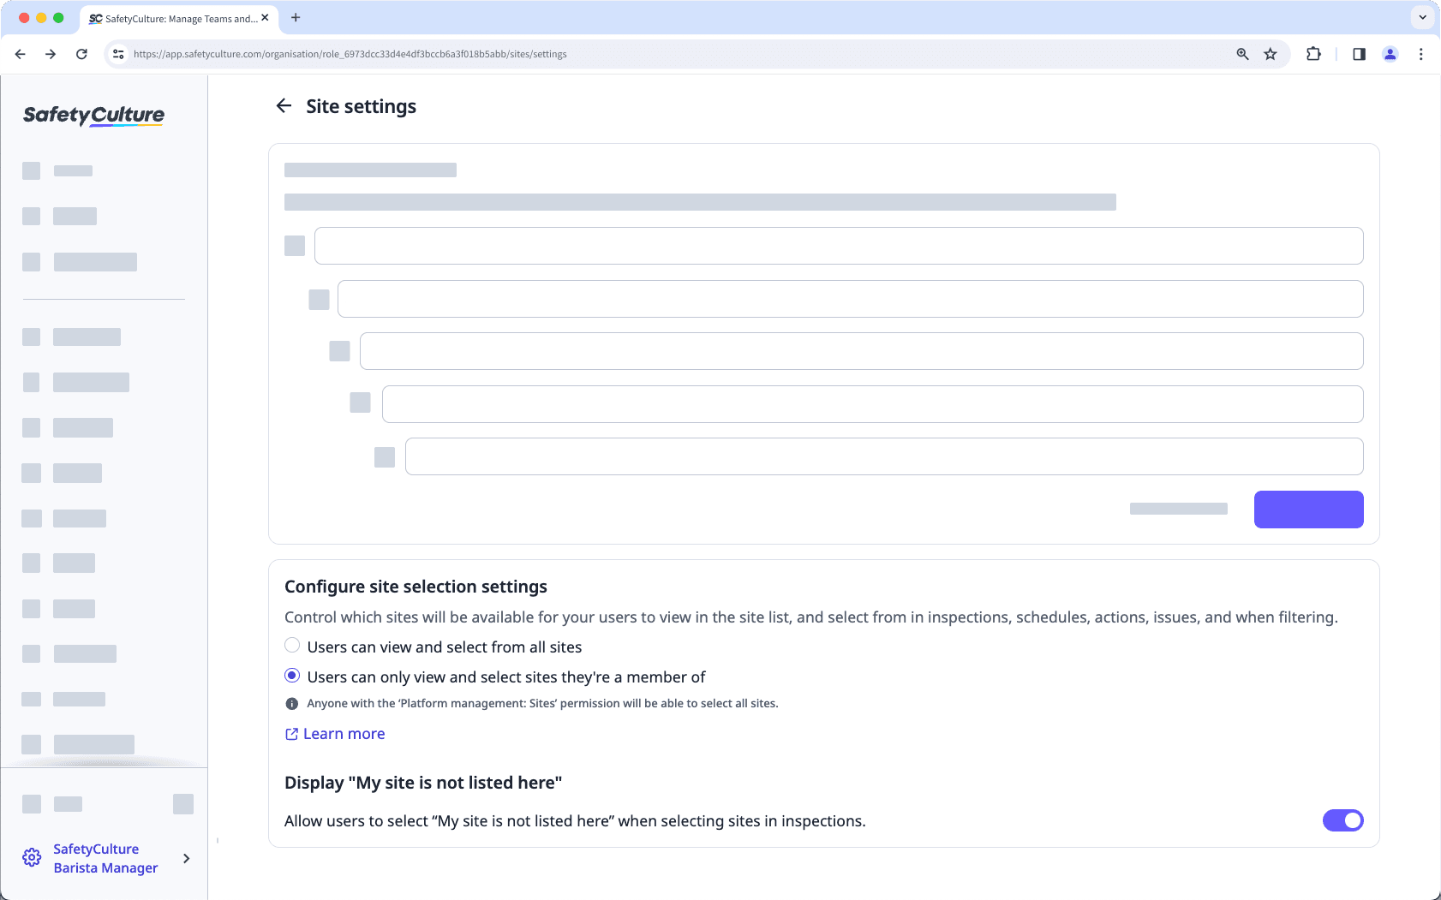Click the info icon about Platform management permission
This screenshot has width=1441, height=900.
292,703
